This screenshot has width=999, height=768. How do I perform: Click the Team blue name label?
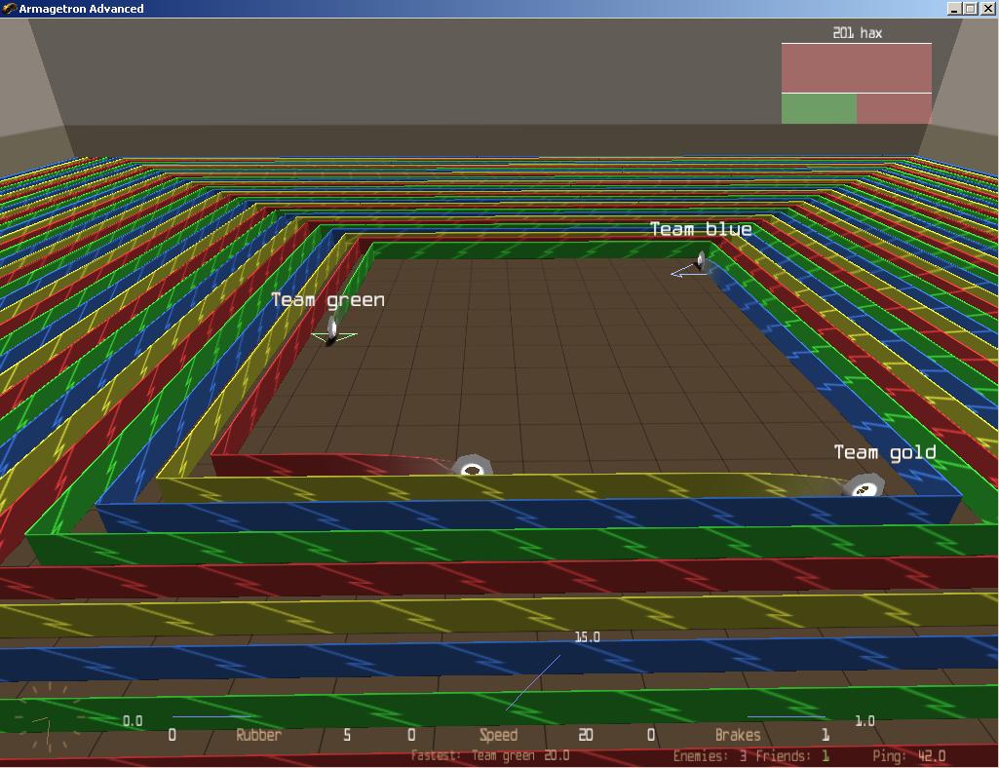(x=701, y=229)
